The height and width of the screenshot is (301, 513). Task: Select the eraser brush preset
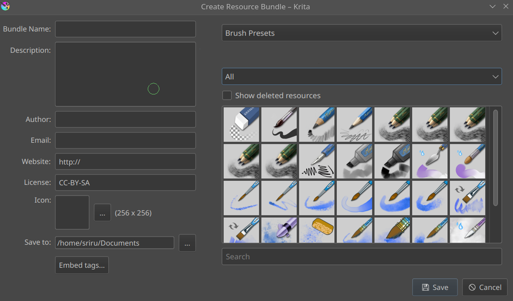pyautogui.click(x=241, y=125)
